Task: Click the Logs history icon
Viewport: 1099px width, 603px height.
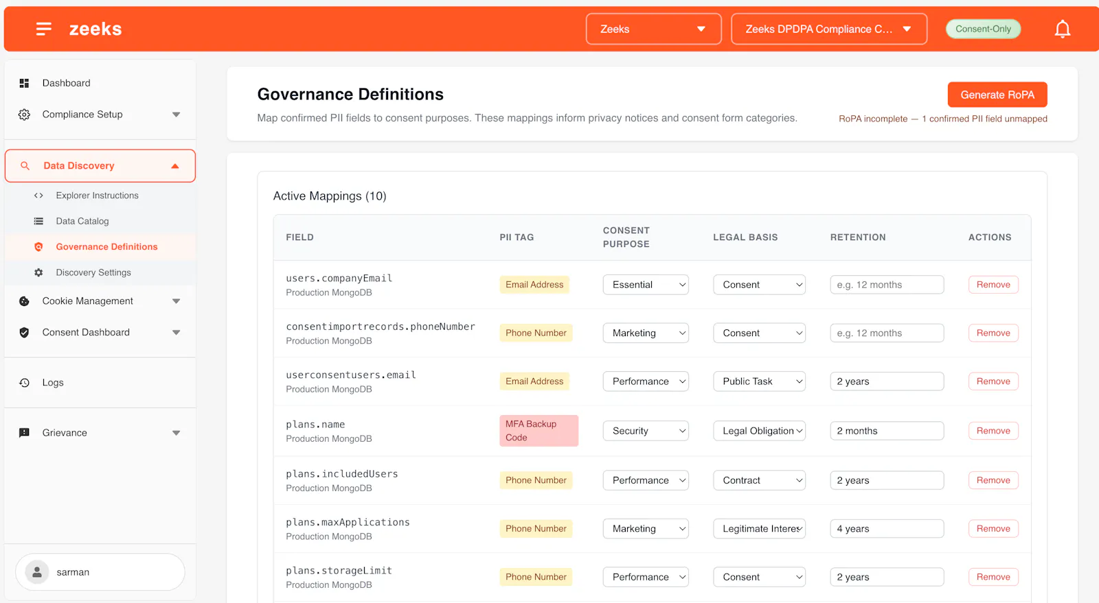Action: click(x=24, y=383)
